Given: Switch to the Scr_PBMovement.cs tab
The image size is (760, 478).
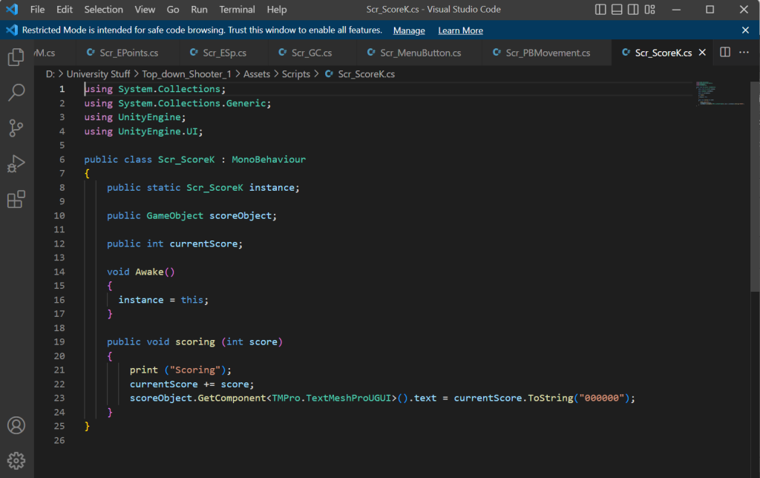Looking at the screenshot, I should tap(548, 53).
